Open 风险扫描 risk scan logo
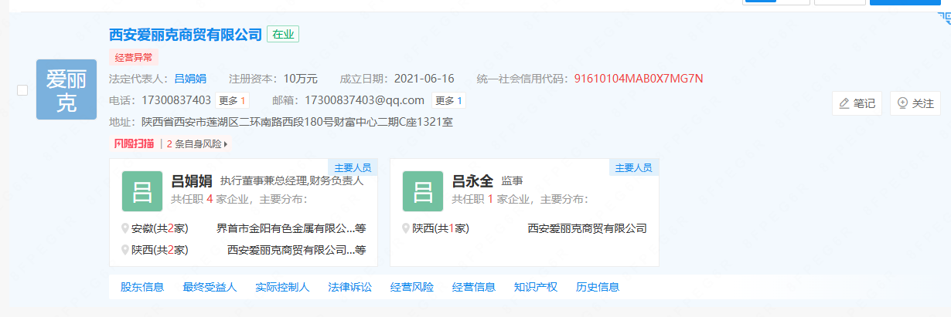 (x=135, y=143)
